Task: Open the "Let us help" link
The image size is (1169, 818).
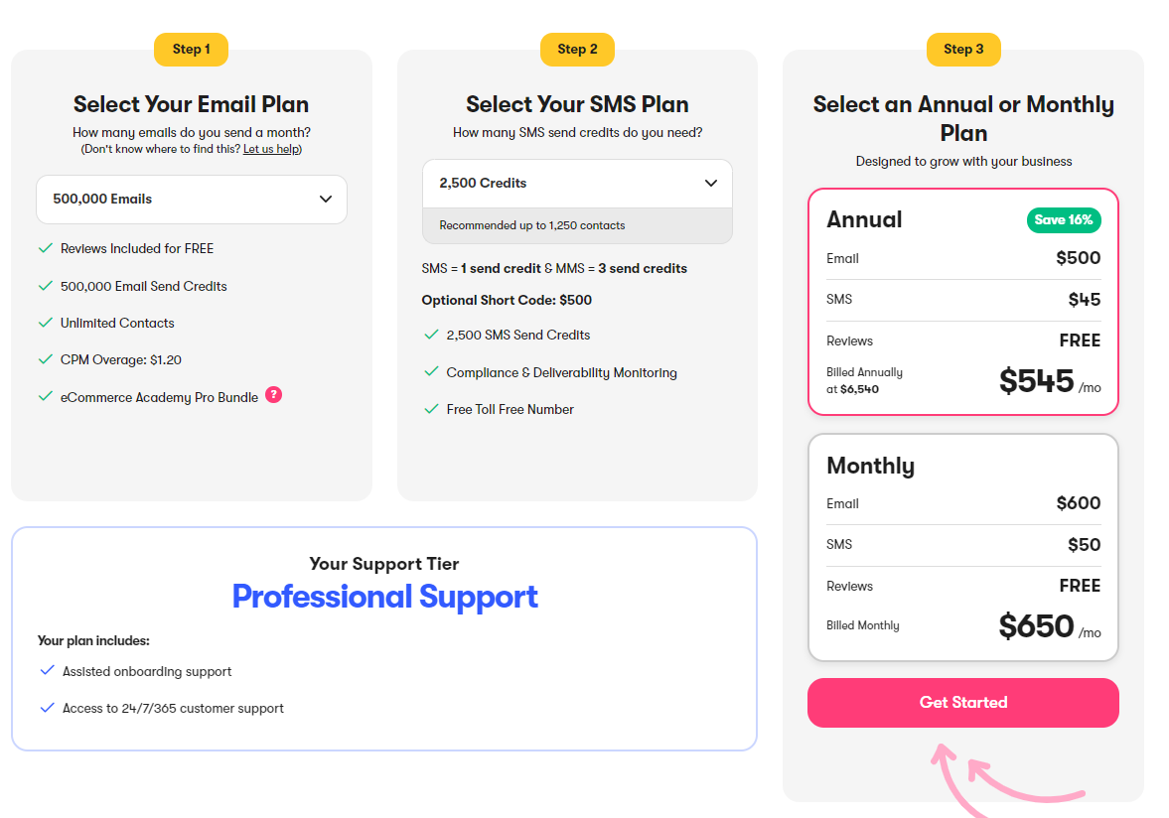Action: pyautogui.click(x=271, y=149)
